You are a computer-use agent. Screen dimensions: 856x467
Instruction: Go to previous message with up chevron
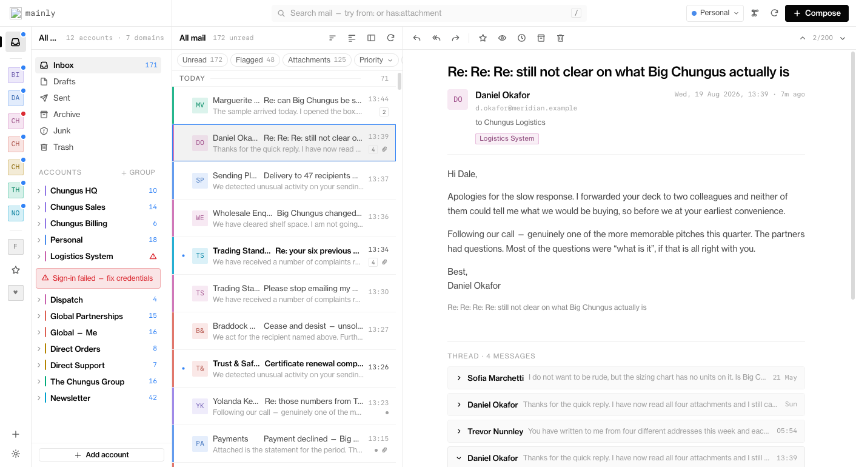click(x=803, y=38)
